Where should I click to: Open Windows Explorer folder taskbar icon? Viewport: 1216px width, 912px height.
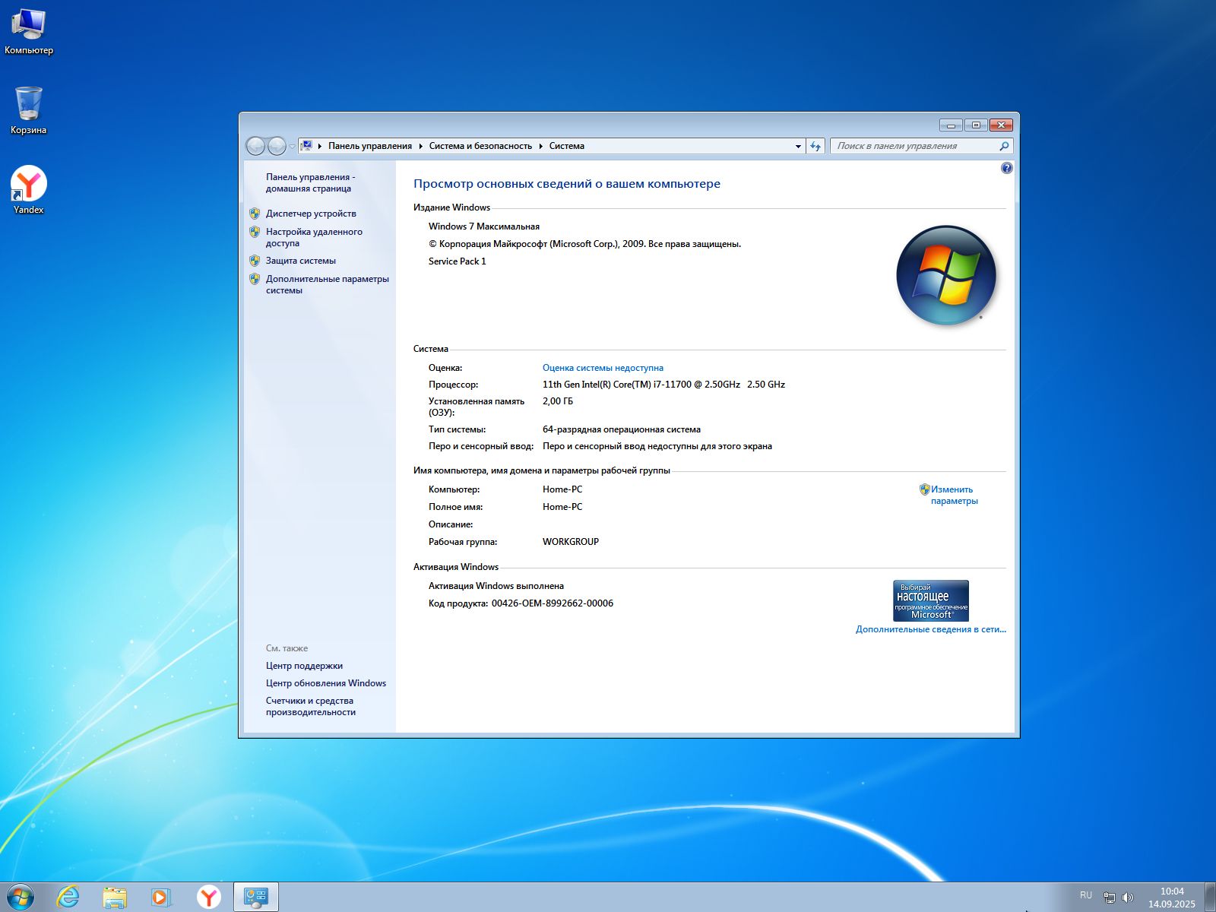click(115, 897)
